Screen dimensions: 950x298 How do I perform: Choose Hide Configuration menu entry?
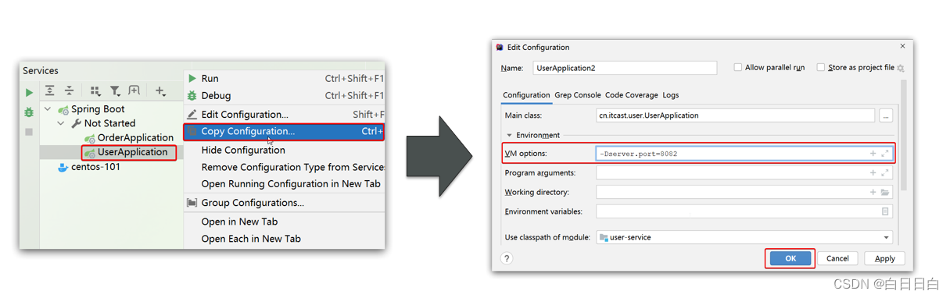[285, 150]
